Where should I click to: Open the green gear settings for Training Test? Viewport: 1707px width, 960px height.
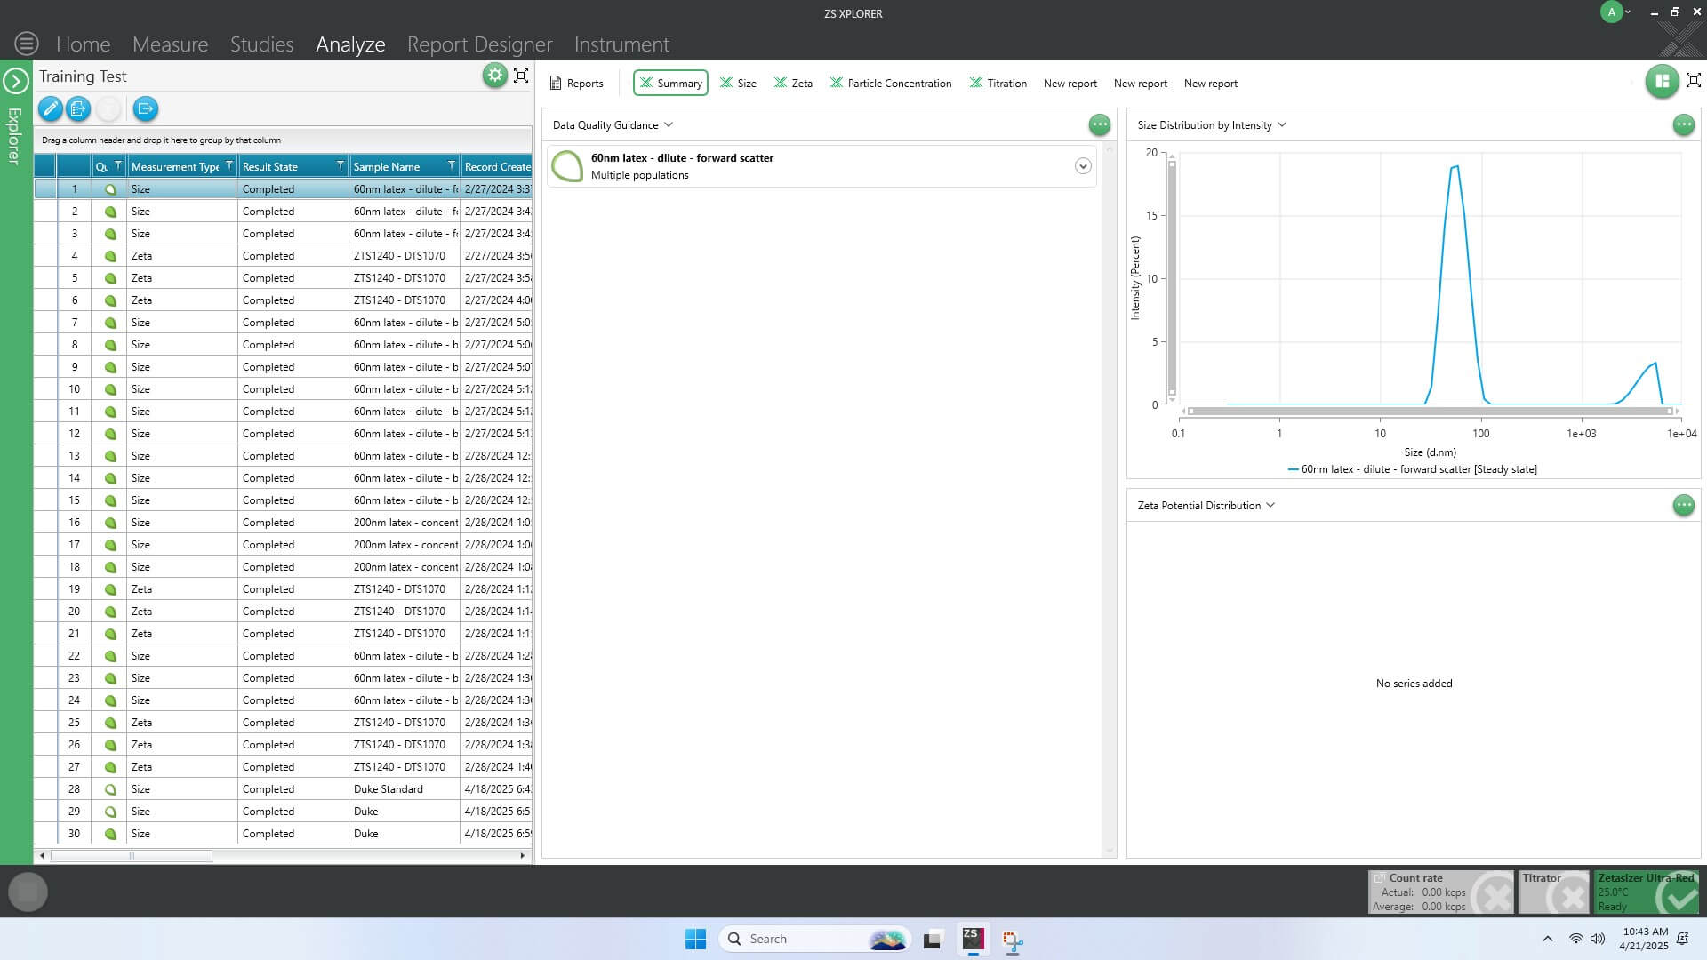(495, 76)
